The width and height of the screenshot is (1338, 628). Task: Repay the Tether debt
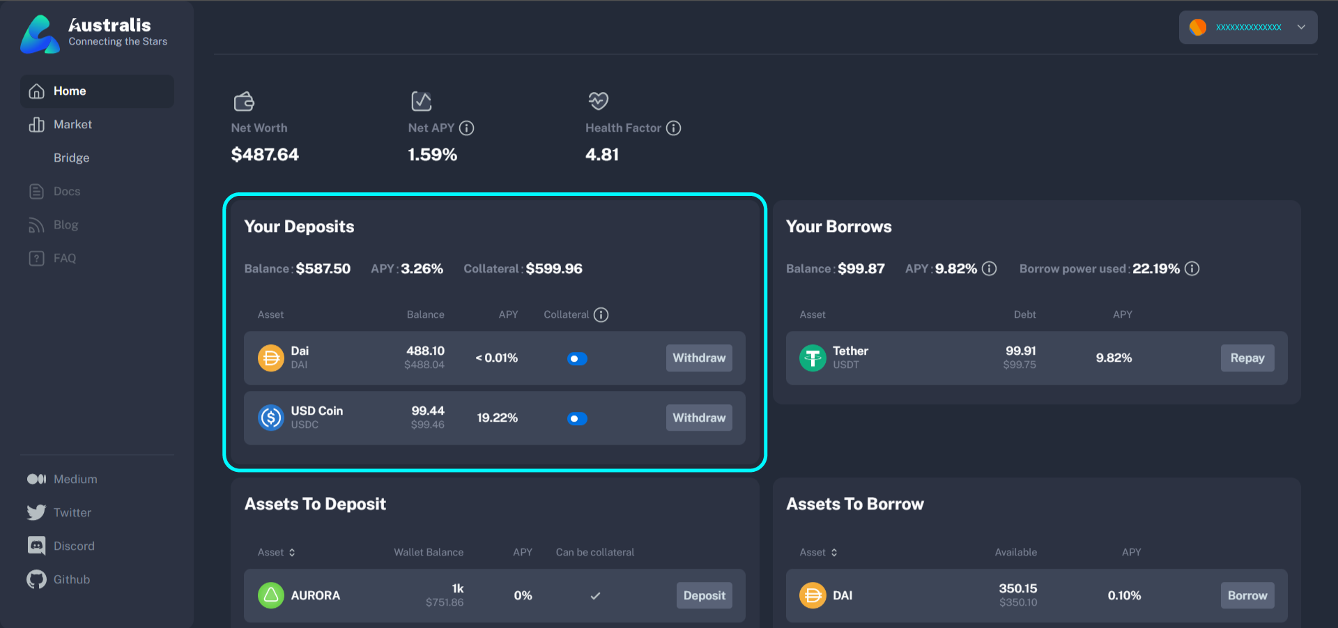tap(1247, 358)
